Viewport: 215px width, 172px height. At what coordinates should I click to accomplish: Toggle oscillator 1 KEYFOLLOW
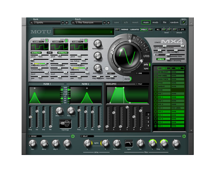click(36, 53)
